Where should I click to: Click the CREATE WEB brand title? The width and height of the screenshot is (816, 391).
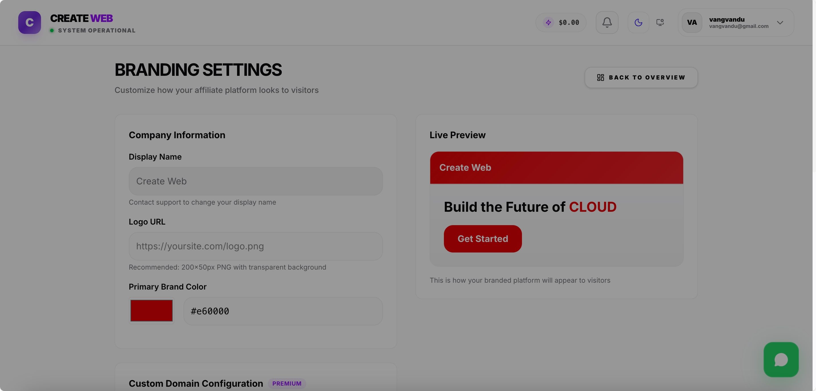click(x=81, y=18)
